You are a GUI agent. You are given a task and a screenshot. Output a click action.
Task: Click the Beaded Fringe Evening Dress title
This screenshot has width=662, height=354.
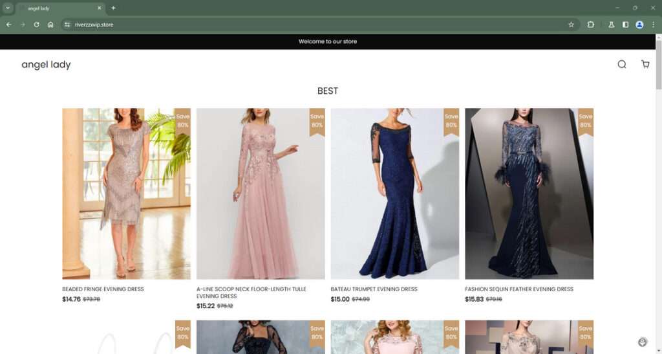tap(103, 289)
